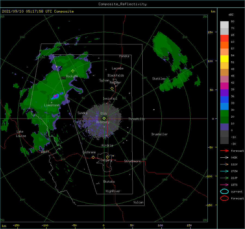Viewport: 245px width, 229px height.
Task: Click the Sundre label
Action: (x=82, y=113)
